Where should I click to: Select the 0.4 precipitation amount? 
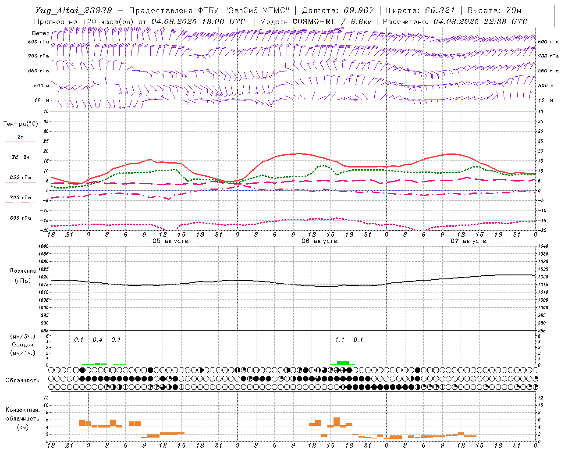pyautogui.click(x=97, y=340)
